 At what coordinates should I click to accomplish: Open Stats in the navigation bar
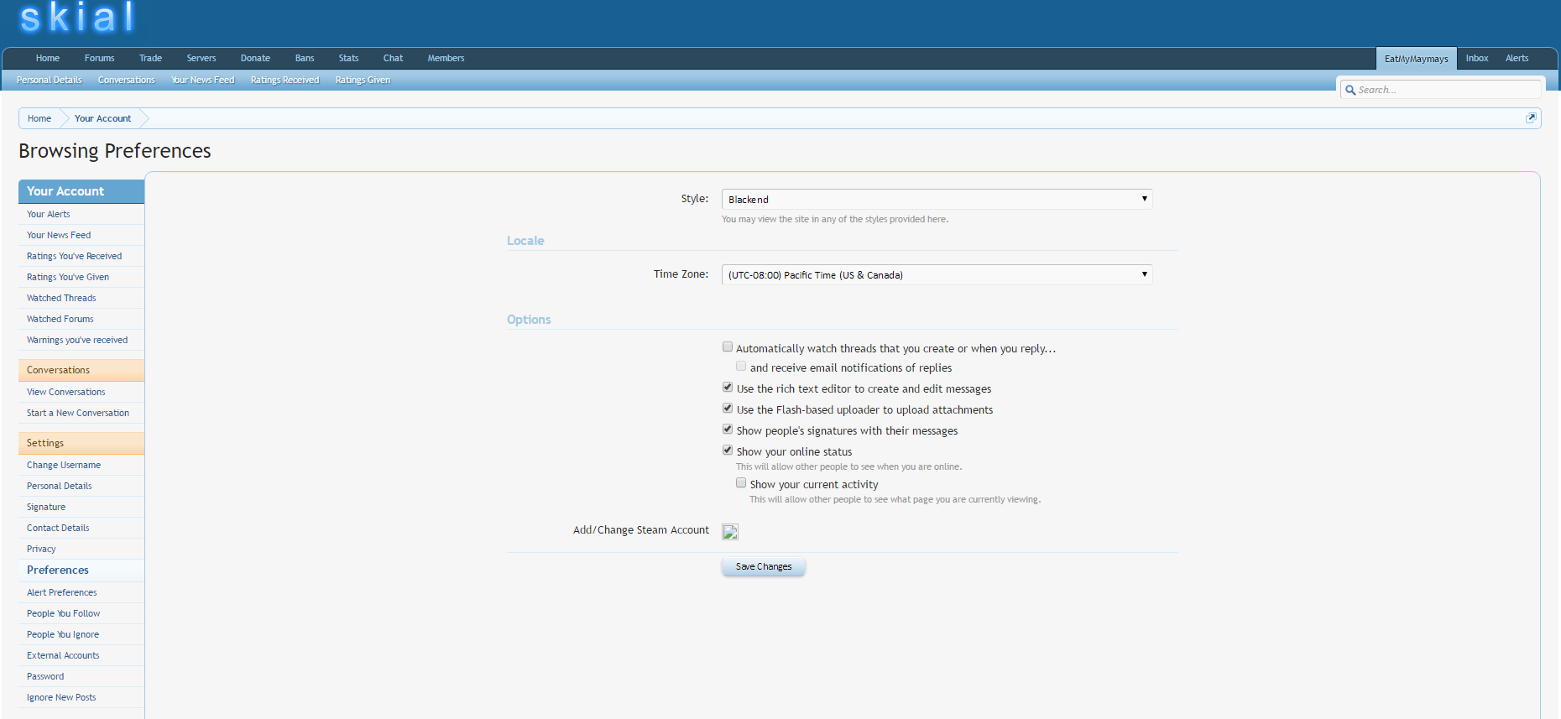348,58
